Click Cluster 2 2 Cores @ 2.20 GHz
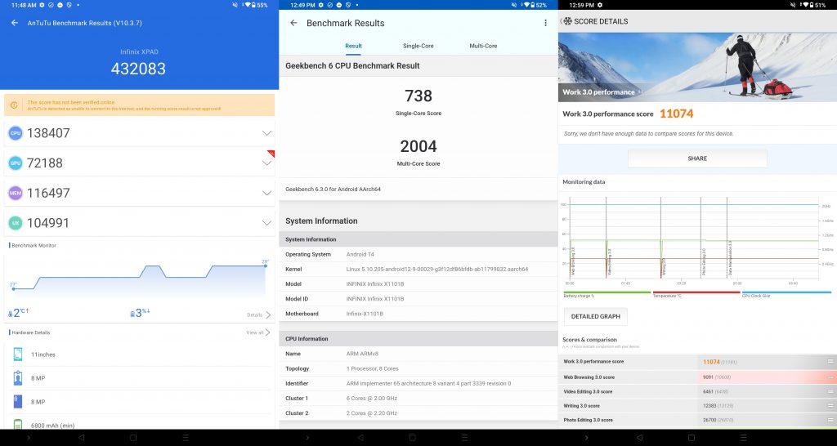Image resolution: width=837 pixels, height=446 pixels. 418,413
